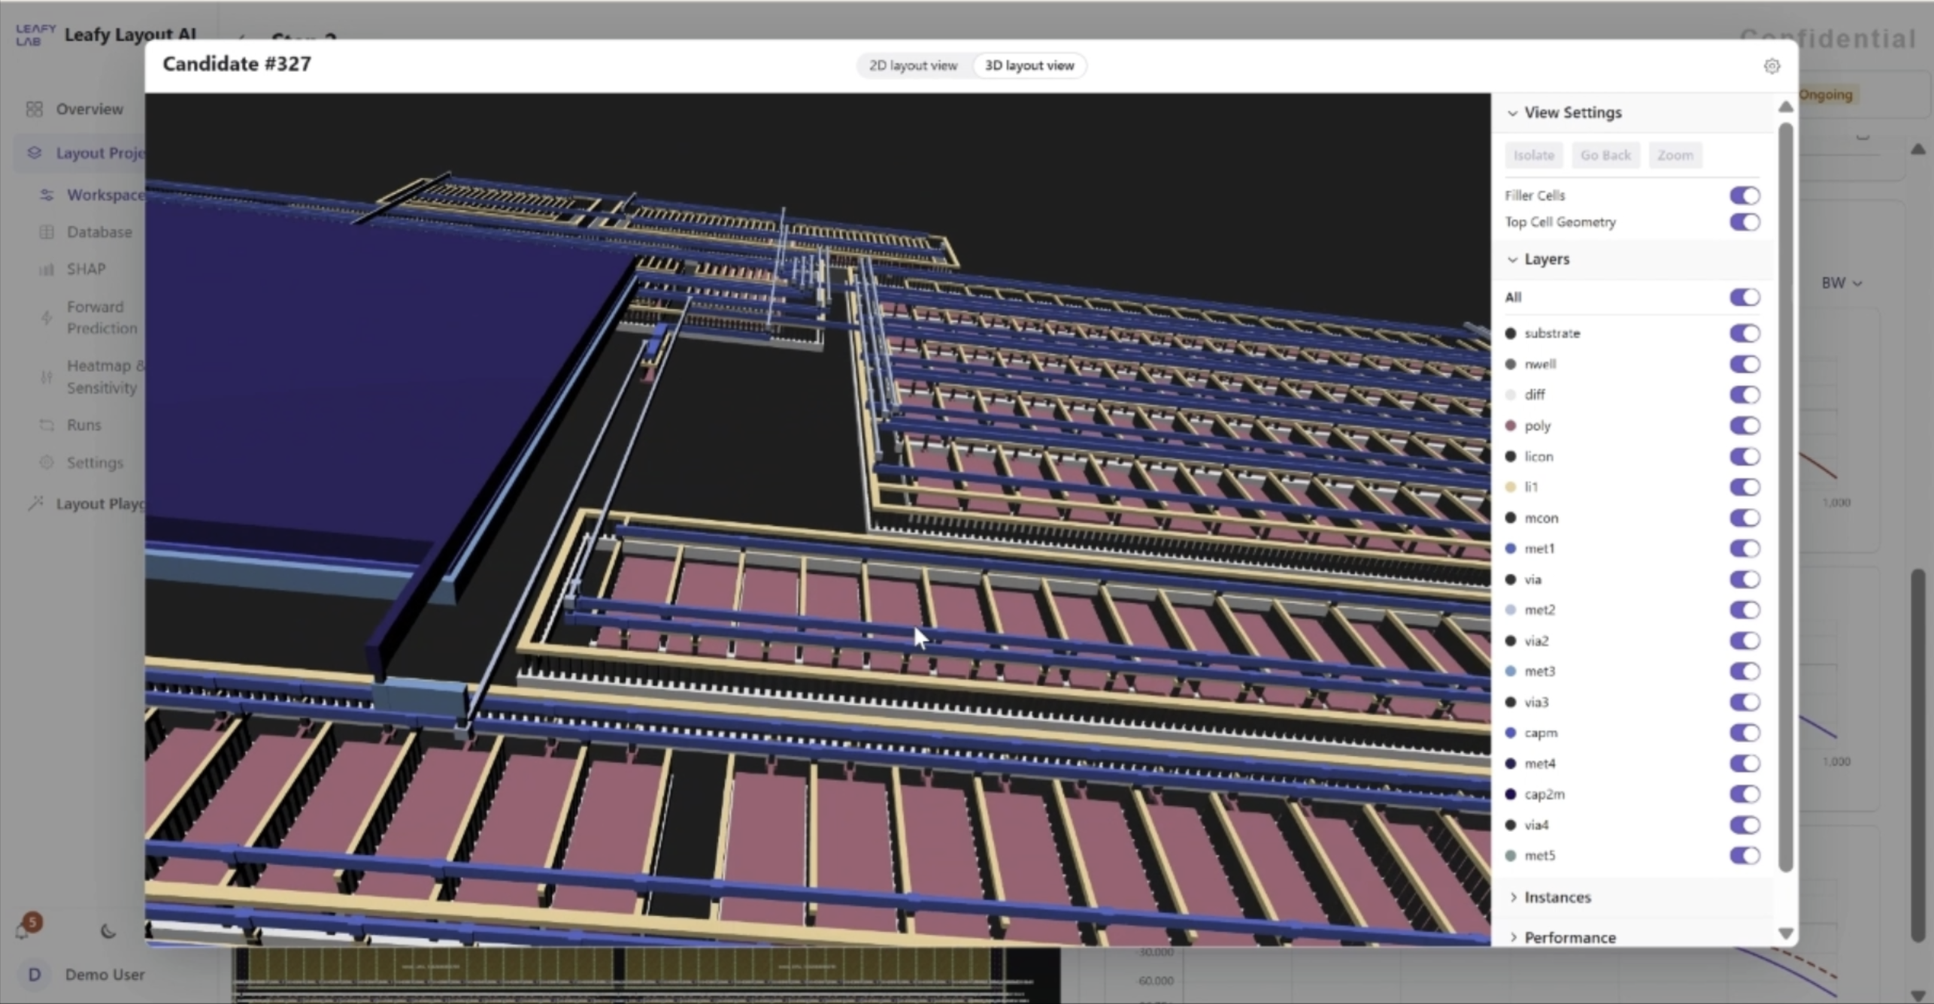Hide the substrate layer
The height and width of the screenshot is (1004, 1934).
[x=1745, y=333]
